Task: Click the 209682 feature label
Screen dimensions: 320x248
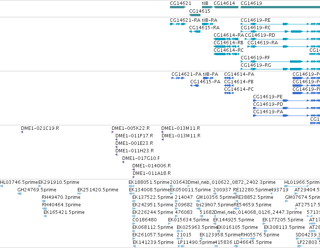Action: (x=184, y=205)
